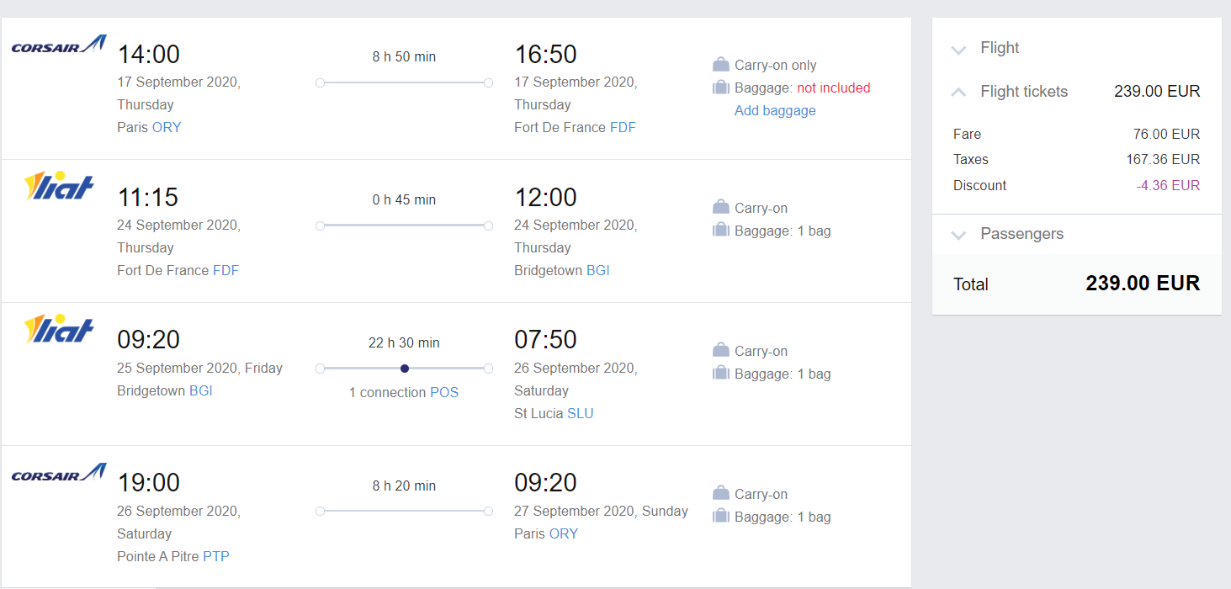This screenshot has height=589, width=1231.
Task: Click the carry-on only bag icon, first flight
Action: coord(720,65)
